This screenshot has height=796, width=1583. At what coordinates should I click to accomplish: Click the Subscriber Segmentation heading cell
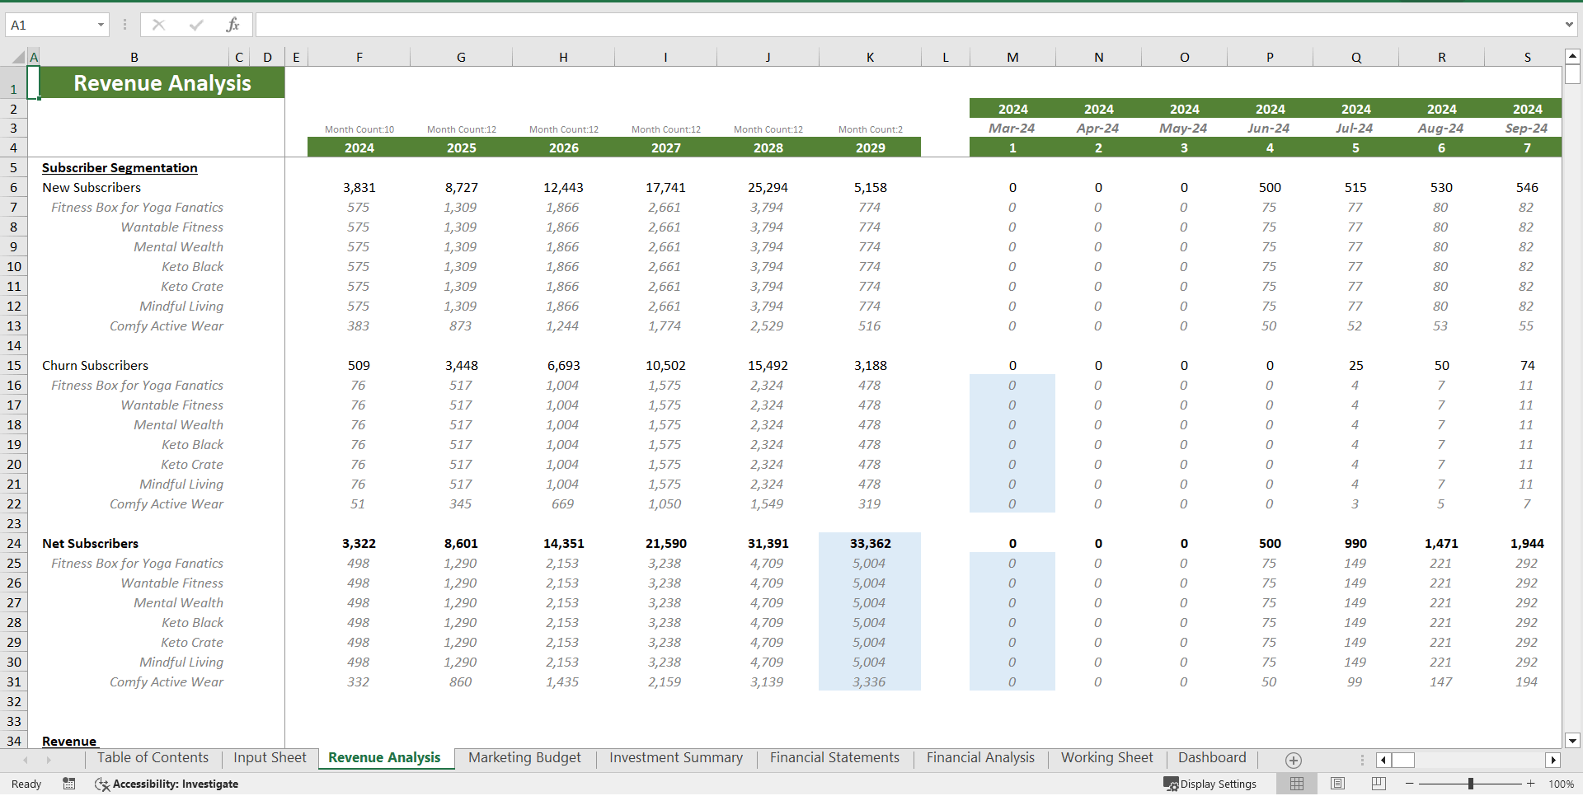pos(120,167)
